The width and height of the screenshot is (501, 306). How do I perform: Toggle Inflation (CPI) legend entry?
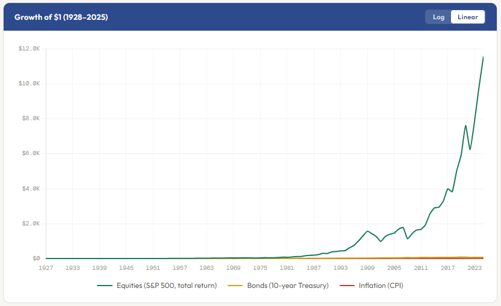(x=372, y=286)
